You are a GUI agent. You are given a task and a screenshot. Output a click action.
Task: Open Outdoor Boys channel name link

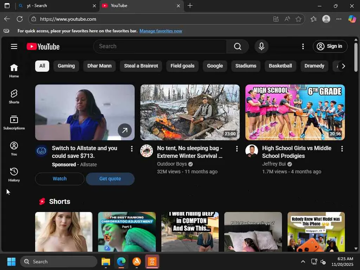[x=172, y=164]
